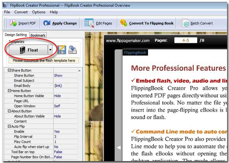Image resolution: width=229 pixels, height=163 pixels.
Task: Click the previous page arrow in preview
Action: (x=119, y=147)
